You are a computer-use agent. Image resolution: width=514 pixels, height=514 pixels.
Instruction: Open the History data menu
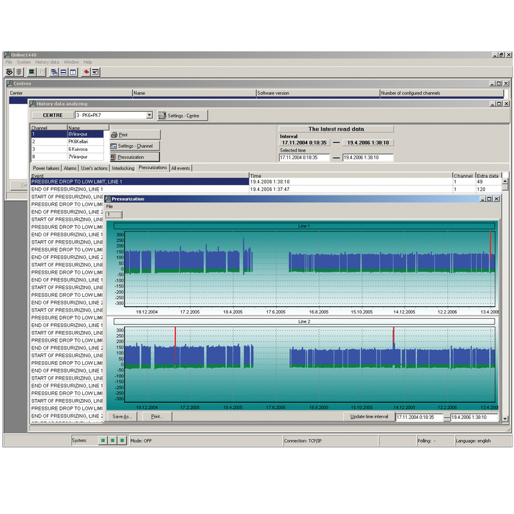[47, 62]
